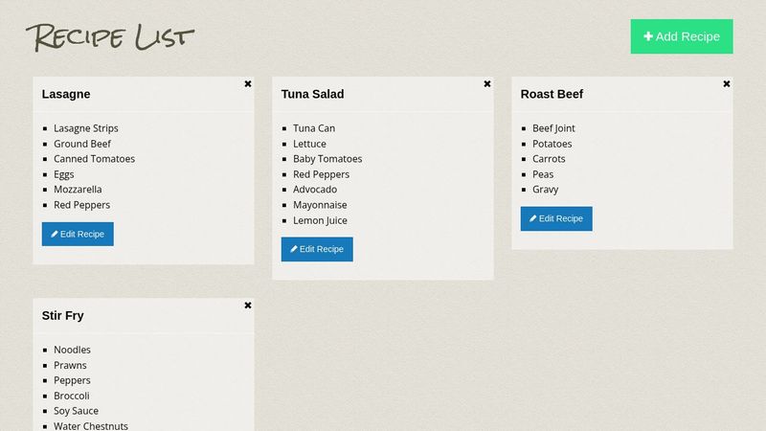Click the Recipe List heading
766x431 pixels.
point(110,37)
